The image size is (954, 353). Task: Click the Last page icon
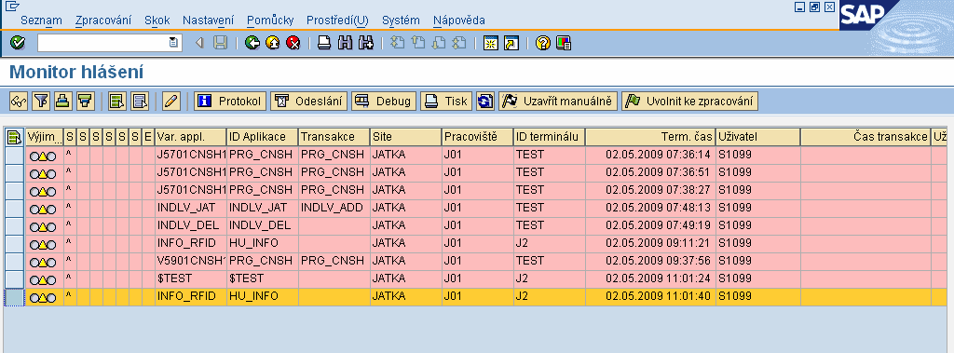coord(459,43)
